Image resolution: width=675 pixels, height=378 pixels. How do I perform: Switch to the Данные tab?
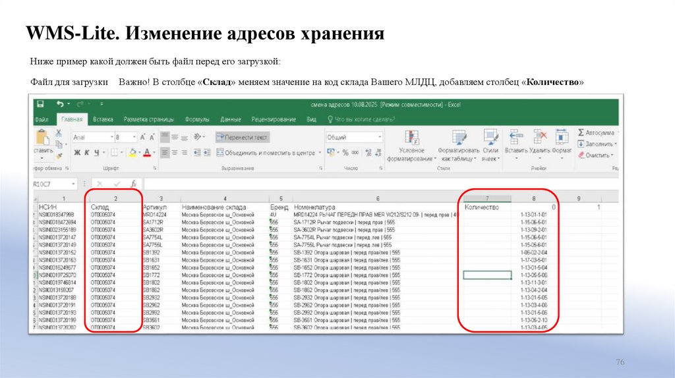click(230, 119)
